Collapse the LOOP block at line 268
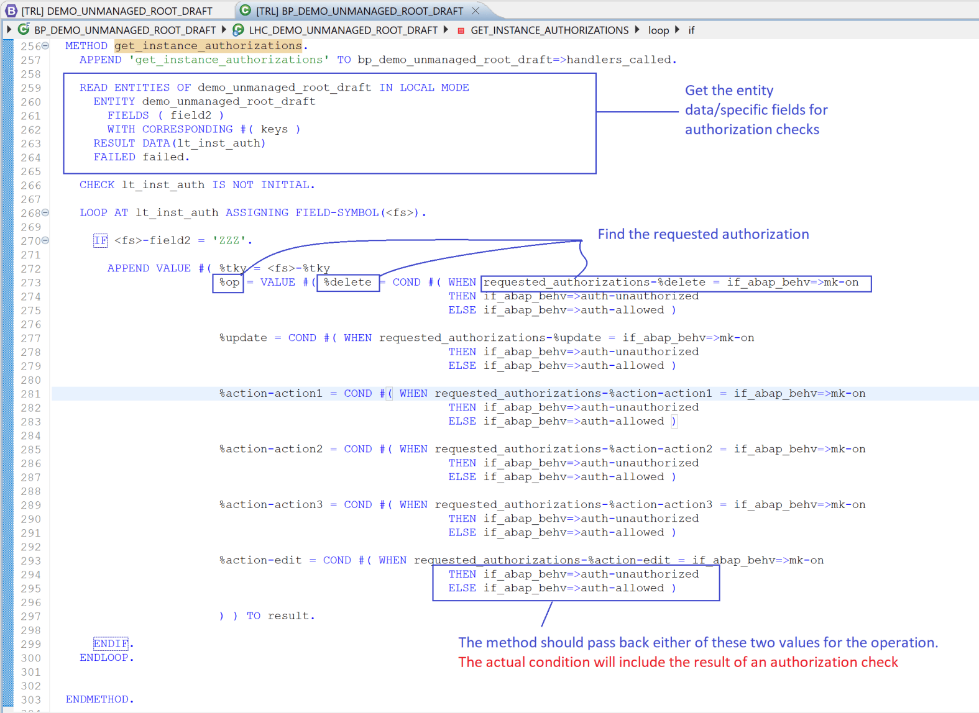This screenshot has width=979, height=713. coord(45,212)
